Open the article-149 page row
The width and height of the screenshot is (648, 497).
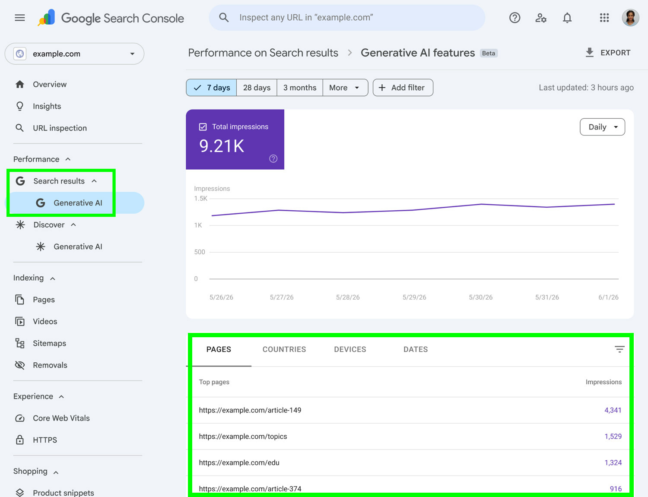pos(410,410)
